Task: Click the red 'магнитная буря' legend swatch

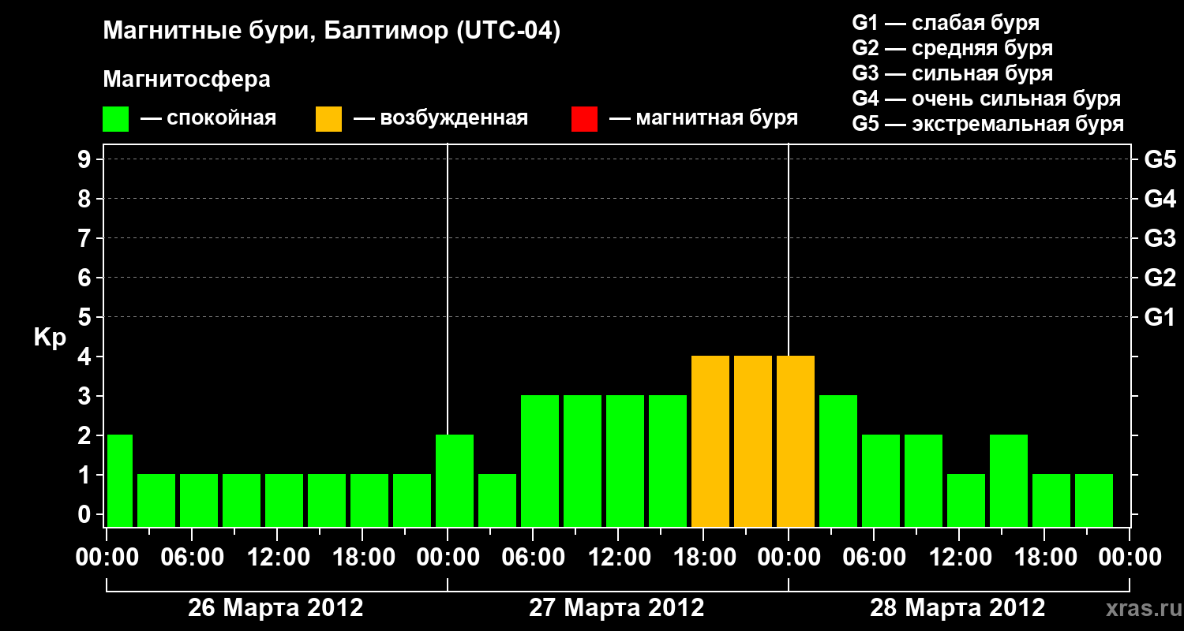Action: (x=584, y=119)
